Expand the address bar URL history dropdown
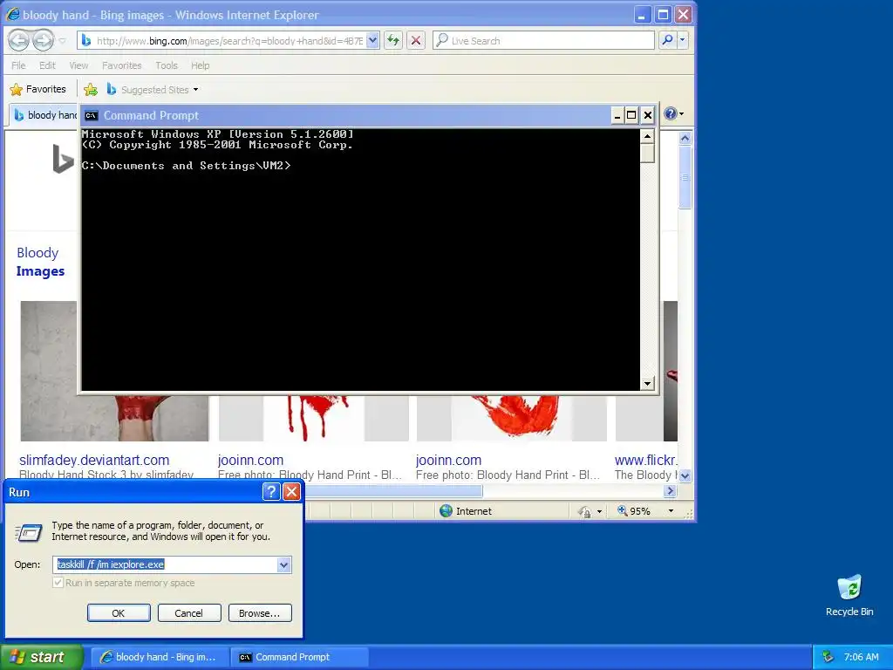The height and width of the screenshot is (670, 893). pyautogui.click(x=372, y=40)
